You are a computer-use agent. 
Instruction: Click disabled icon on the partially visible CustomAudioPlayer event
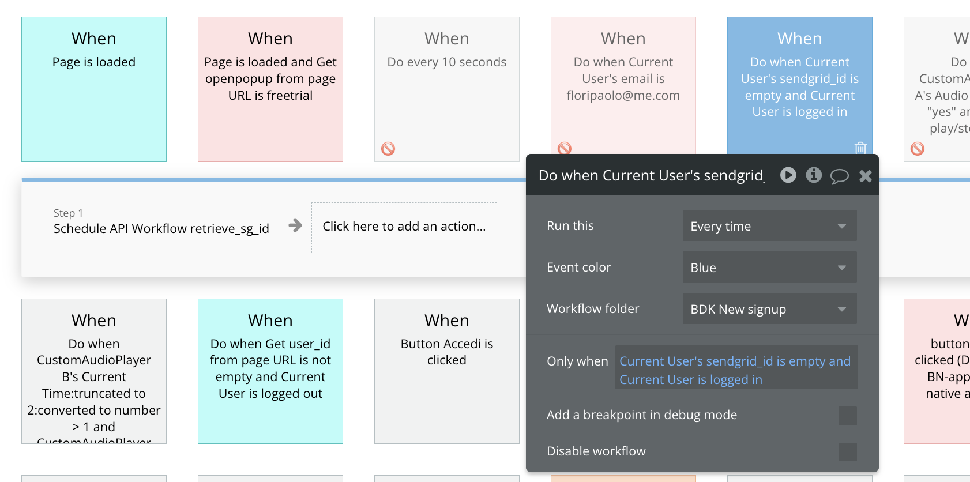918,149
